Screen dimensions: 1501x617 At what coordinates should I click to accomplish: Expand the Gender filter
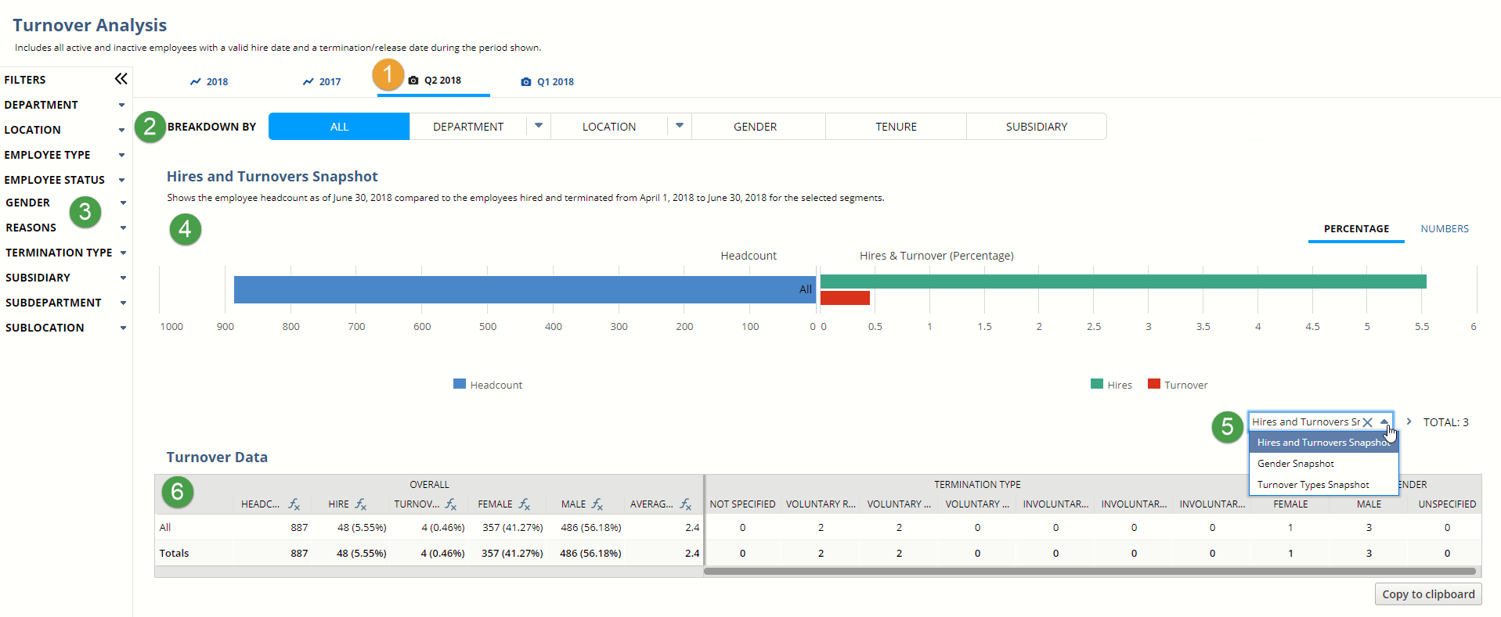coord(123,203)
